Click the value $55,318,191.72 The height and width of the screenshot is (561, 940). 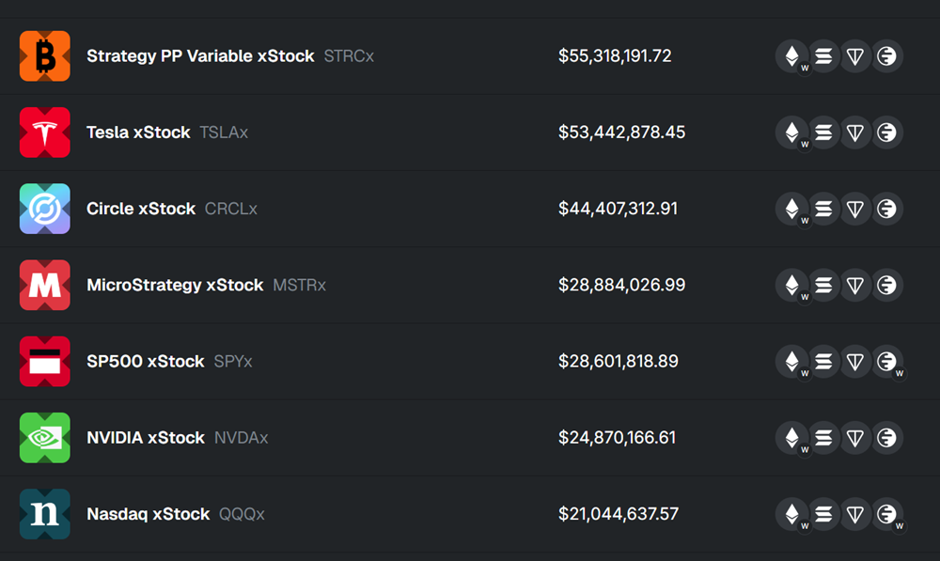pyautogui.click(x=615, y=55)
